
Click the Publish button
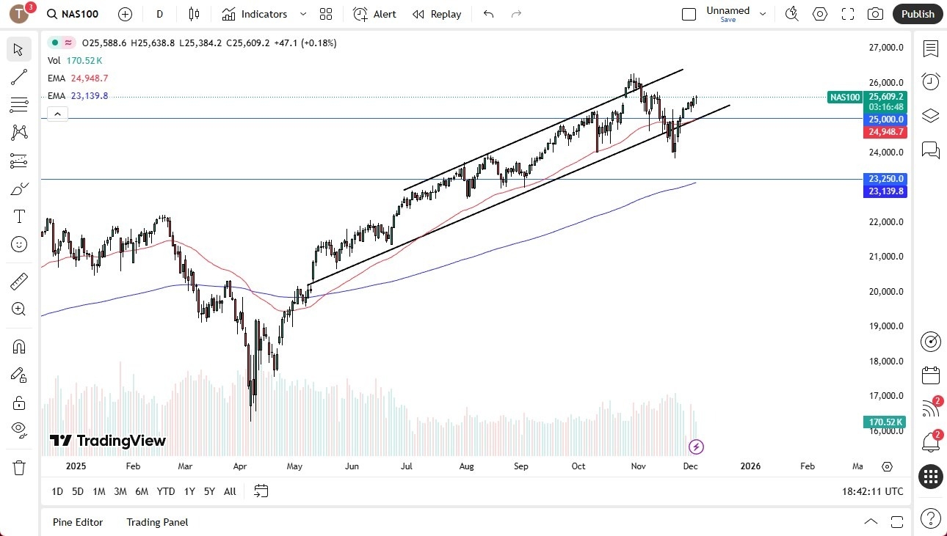(917, 14)
